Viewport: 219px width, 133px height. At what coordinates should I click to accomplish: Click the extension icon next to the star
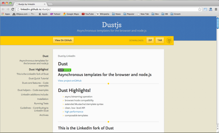point(205,9)
